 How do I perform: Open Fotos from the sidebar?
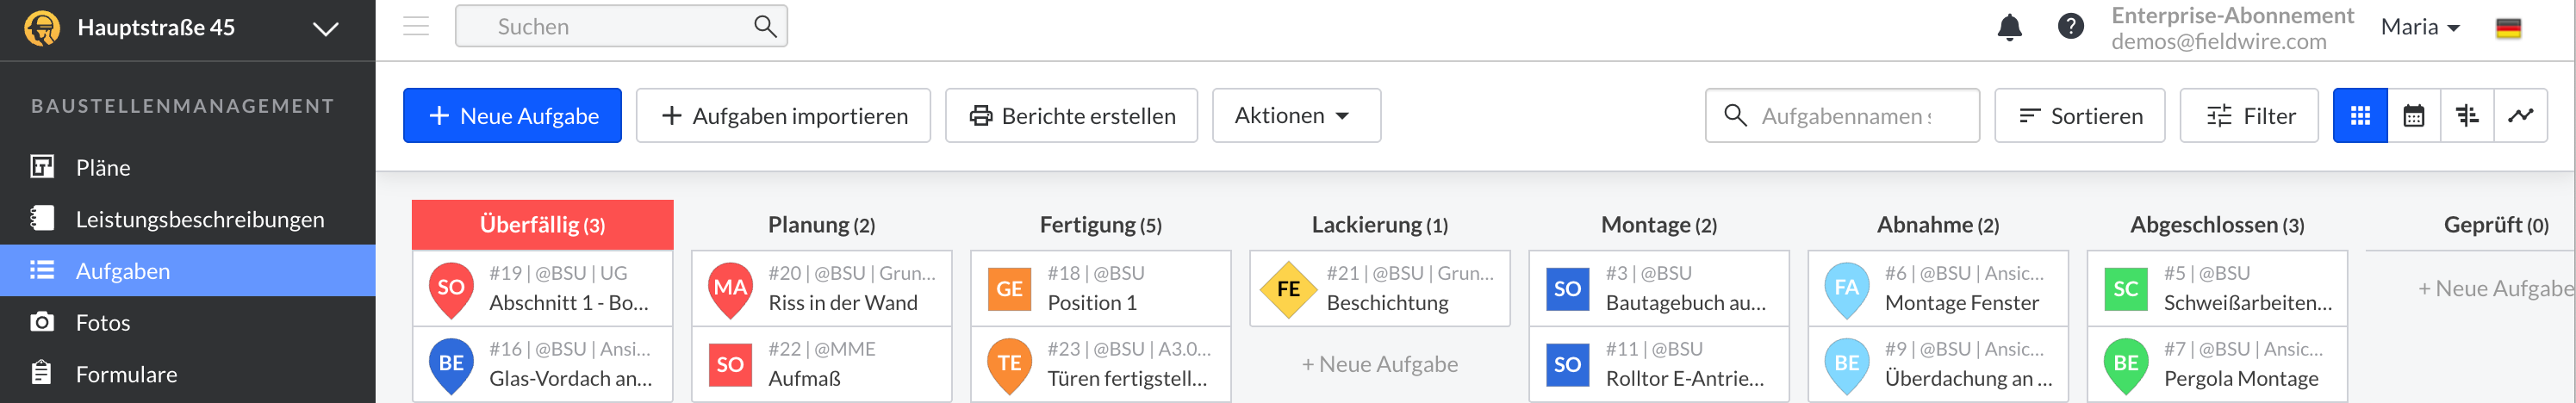pos(103,322)
